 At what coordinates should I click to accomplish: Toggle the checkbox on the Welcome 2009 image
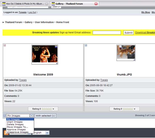pos(5,45)
